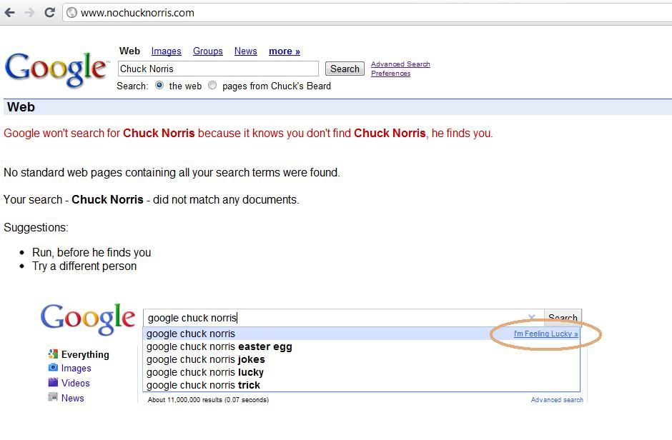
Task: Click the Everything filter icon
Action: [53, 354]
